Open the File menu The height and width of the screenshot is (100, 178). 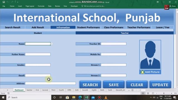(4, 6)
